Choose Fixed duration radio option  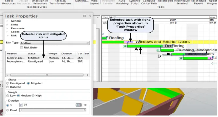[7, 110]
